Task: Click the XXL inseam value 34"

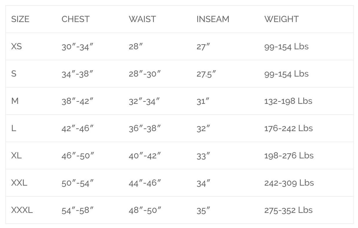Action: [x=203, y=183]
